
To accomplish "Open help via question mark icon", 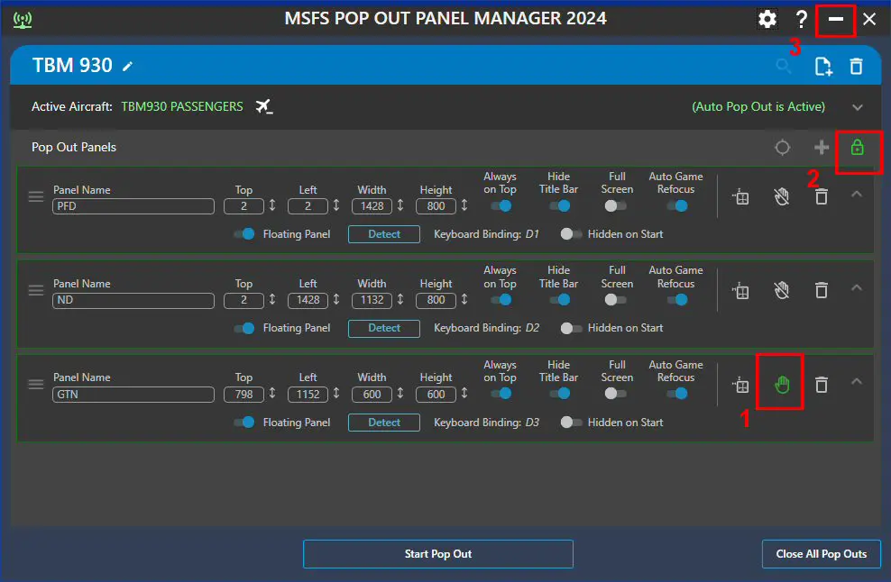I will 801,19.
